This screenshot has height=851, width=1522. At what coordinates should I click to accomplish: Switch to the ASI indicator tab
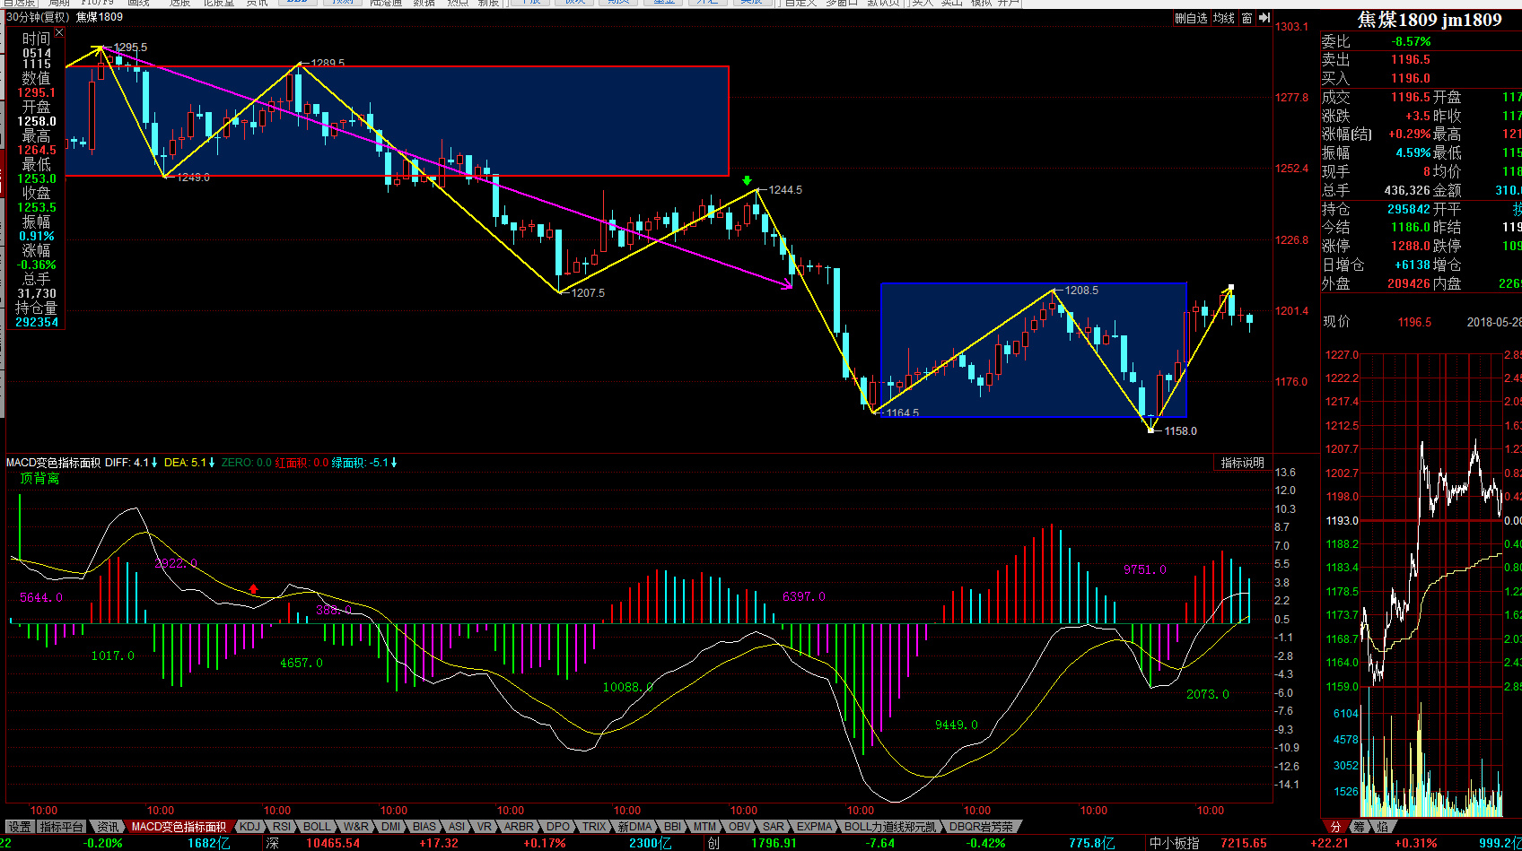(x=457, y=827)
